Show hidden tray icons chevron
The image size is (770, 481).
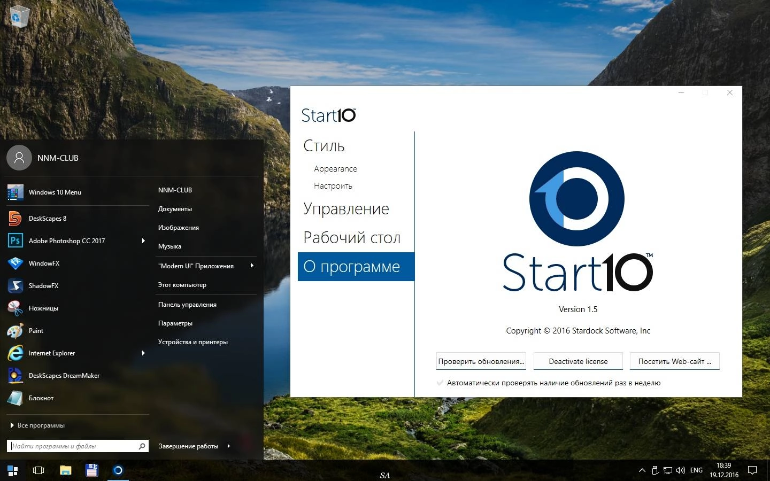click(x=642, y=470)
